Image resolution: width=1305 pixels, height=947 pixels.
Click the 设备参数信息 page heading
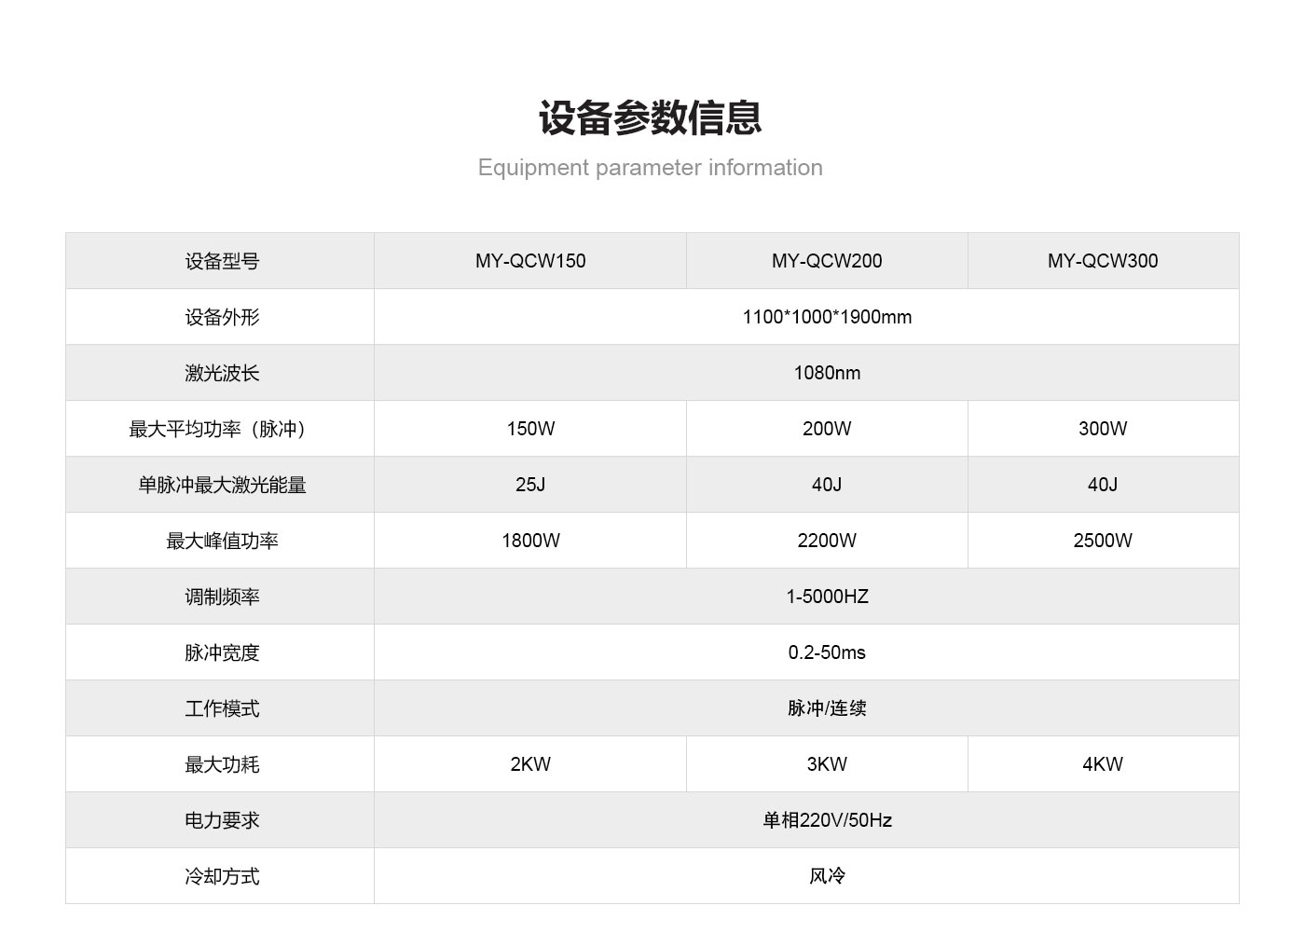(650, 118)
